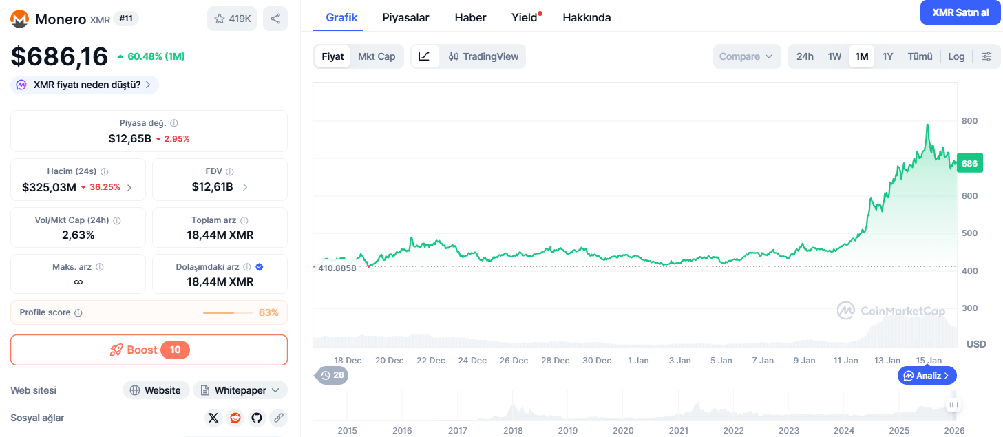Toggle Log scale on chart

956,56
